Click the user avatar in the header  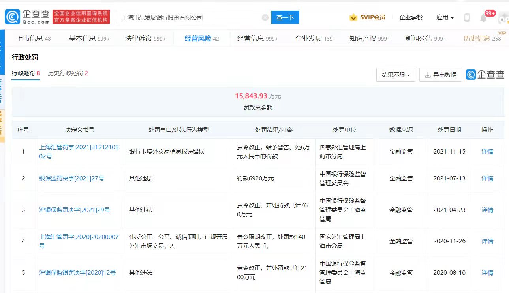[x=503, y=18]
